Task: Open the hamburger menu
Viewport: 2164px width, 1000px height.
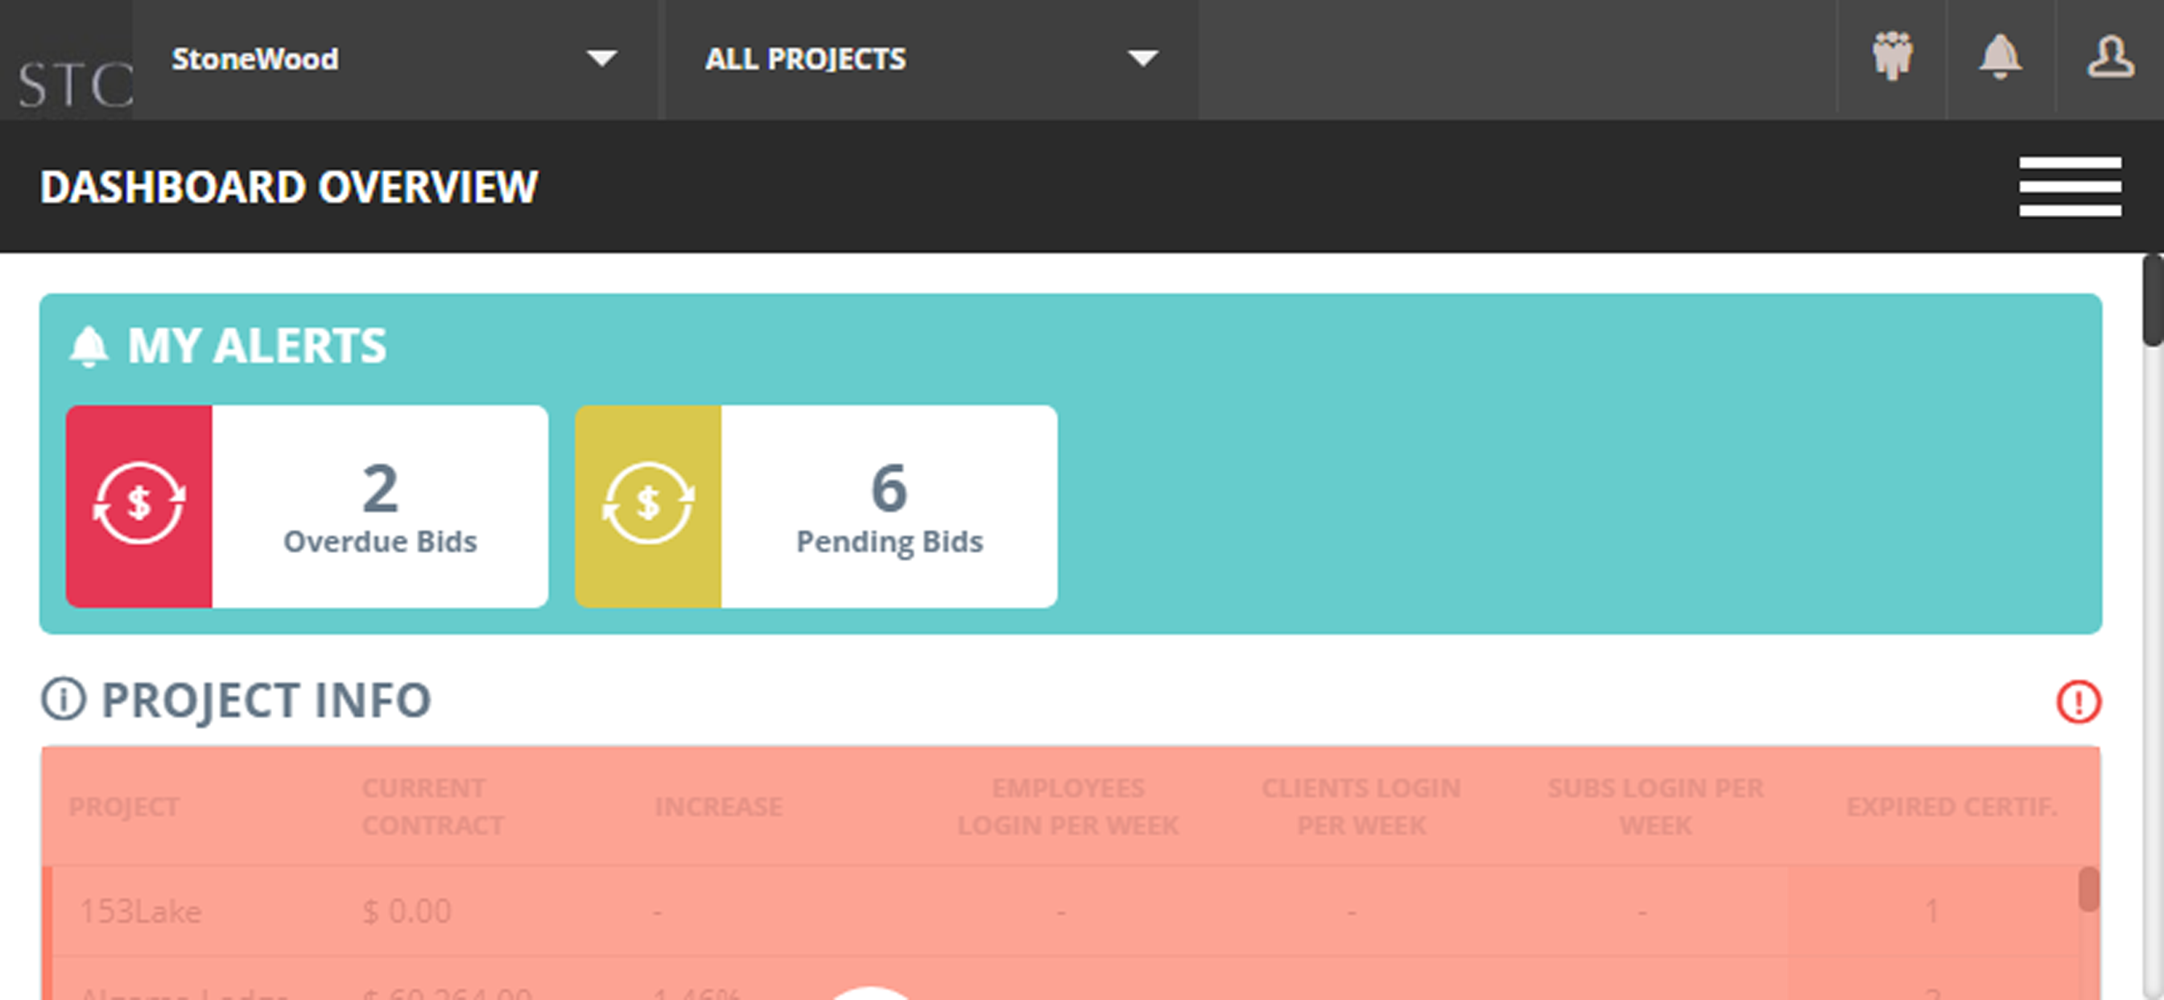Action: pos(2070,187)
